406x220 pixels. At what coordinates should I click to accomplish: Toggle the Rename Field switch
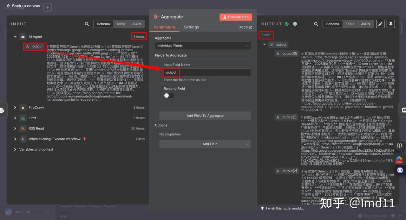[x=169, y=96]
